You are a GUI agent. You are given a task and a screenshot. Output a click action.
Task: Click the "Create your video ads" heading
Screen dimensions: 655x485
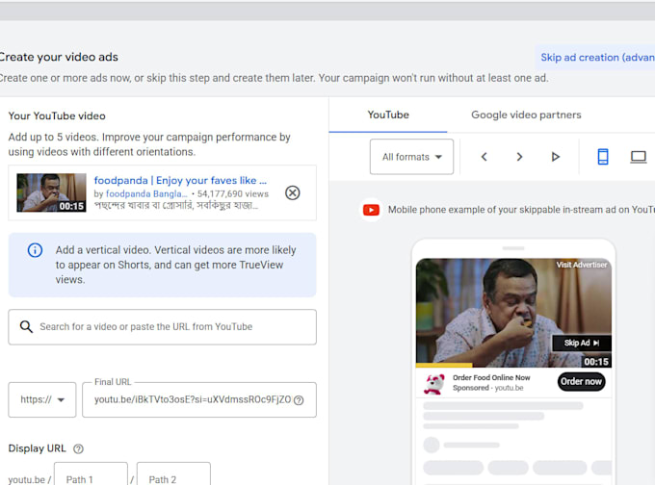[59, 57]
